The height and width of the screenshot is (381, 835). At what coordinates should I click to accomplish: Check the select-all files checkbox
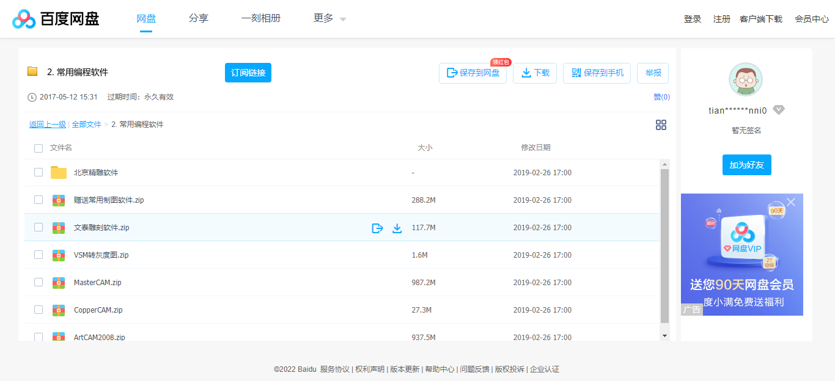(x=39, y=148)
